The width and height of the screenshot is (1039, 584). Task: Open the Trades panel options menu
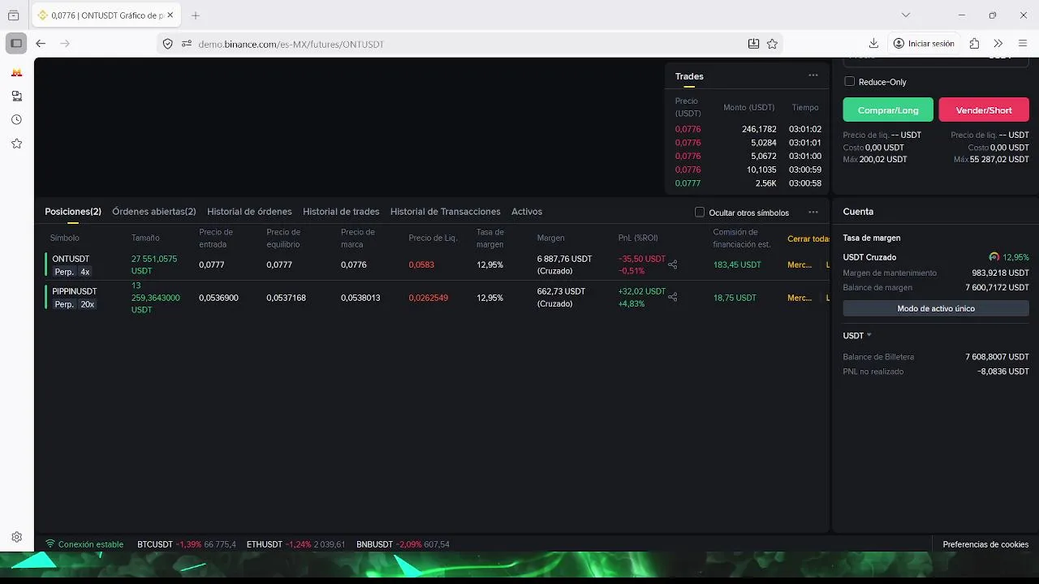point(813,75)
